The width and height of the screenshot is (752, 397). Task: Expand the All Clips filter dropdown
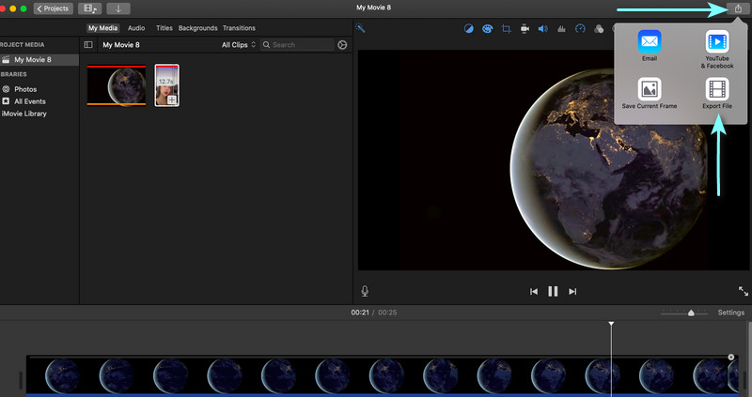coord(239,44)
